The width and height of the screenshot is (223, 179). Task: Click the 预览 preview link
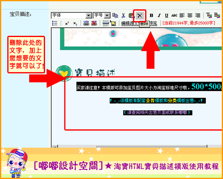click(x=153, y=23)
